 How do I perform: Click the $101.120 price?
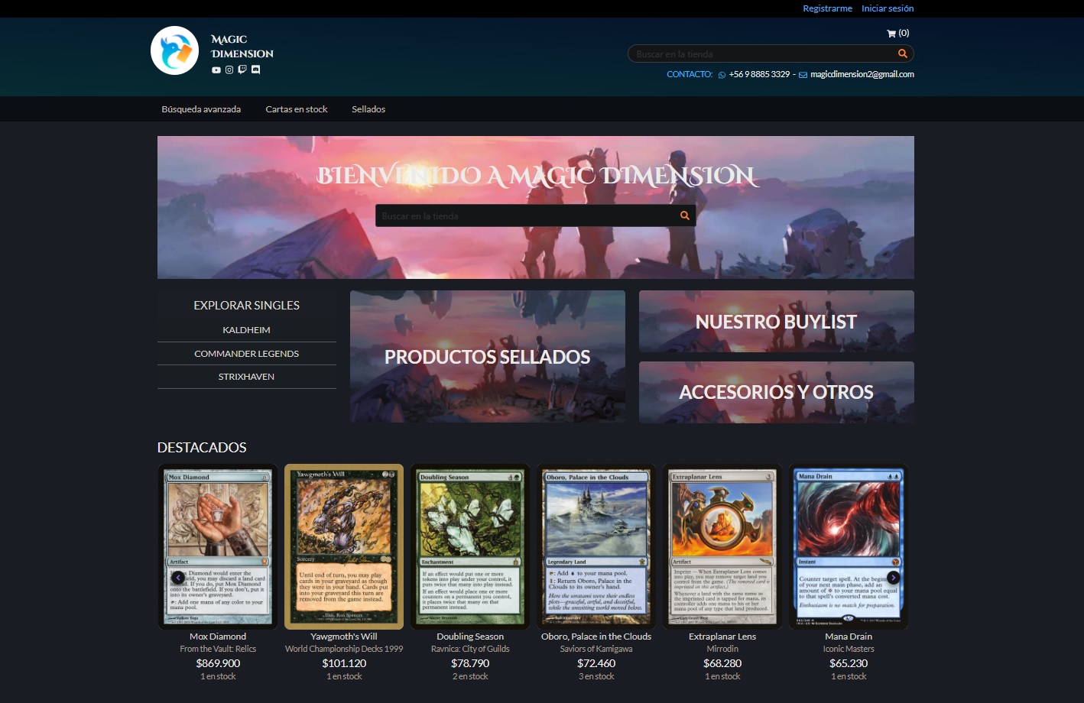[x=344, y=663]
